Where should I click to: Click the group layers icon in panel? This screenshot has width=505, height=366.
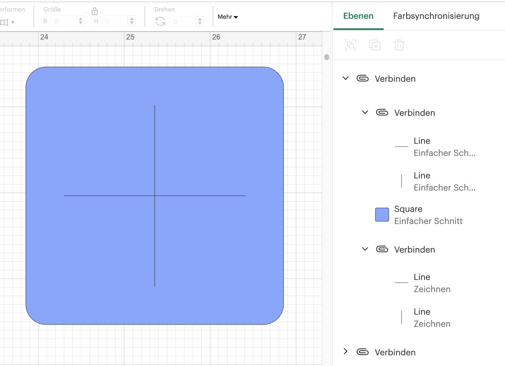(350, 45)
